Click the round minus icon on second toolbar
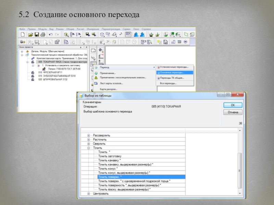 point(185,42)
